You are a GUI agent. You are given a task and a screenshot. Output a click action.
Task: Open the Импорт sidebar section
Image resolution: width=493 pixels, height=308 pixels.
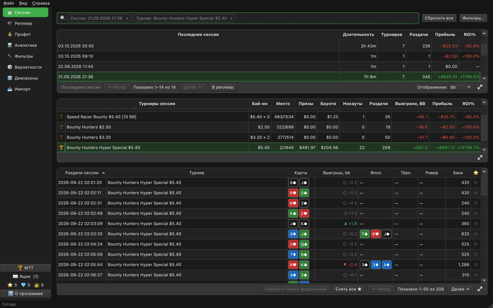tap(25, 89)
